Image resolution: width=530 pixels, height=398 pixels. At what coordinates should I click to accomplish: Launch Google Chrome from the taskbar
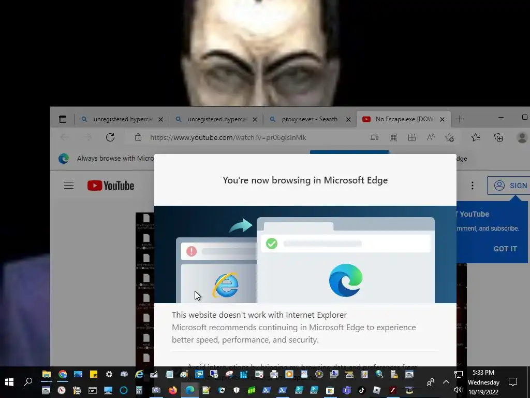coord(63,374)
